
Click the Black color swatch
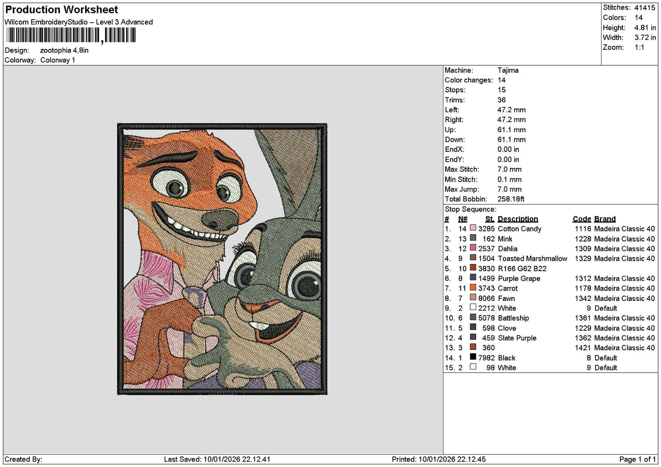tap(473, 357)
